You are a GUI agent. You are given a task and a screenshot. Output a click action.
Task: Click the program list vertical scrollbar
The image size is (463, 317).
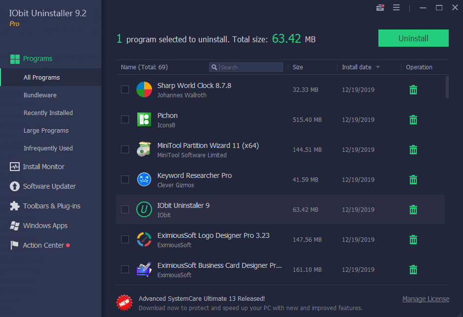tap(447, 87)
